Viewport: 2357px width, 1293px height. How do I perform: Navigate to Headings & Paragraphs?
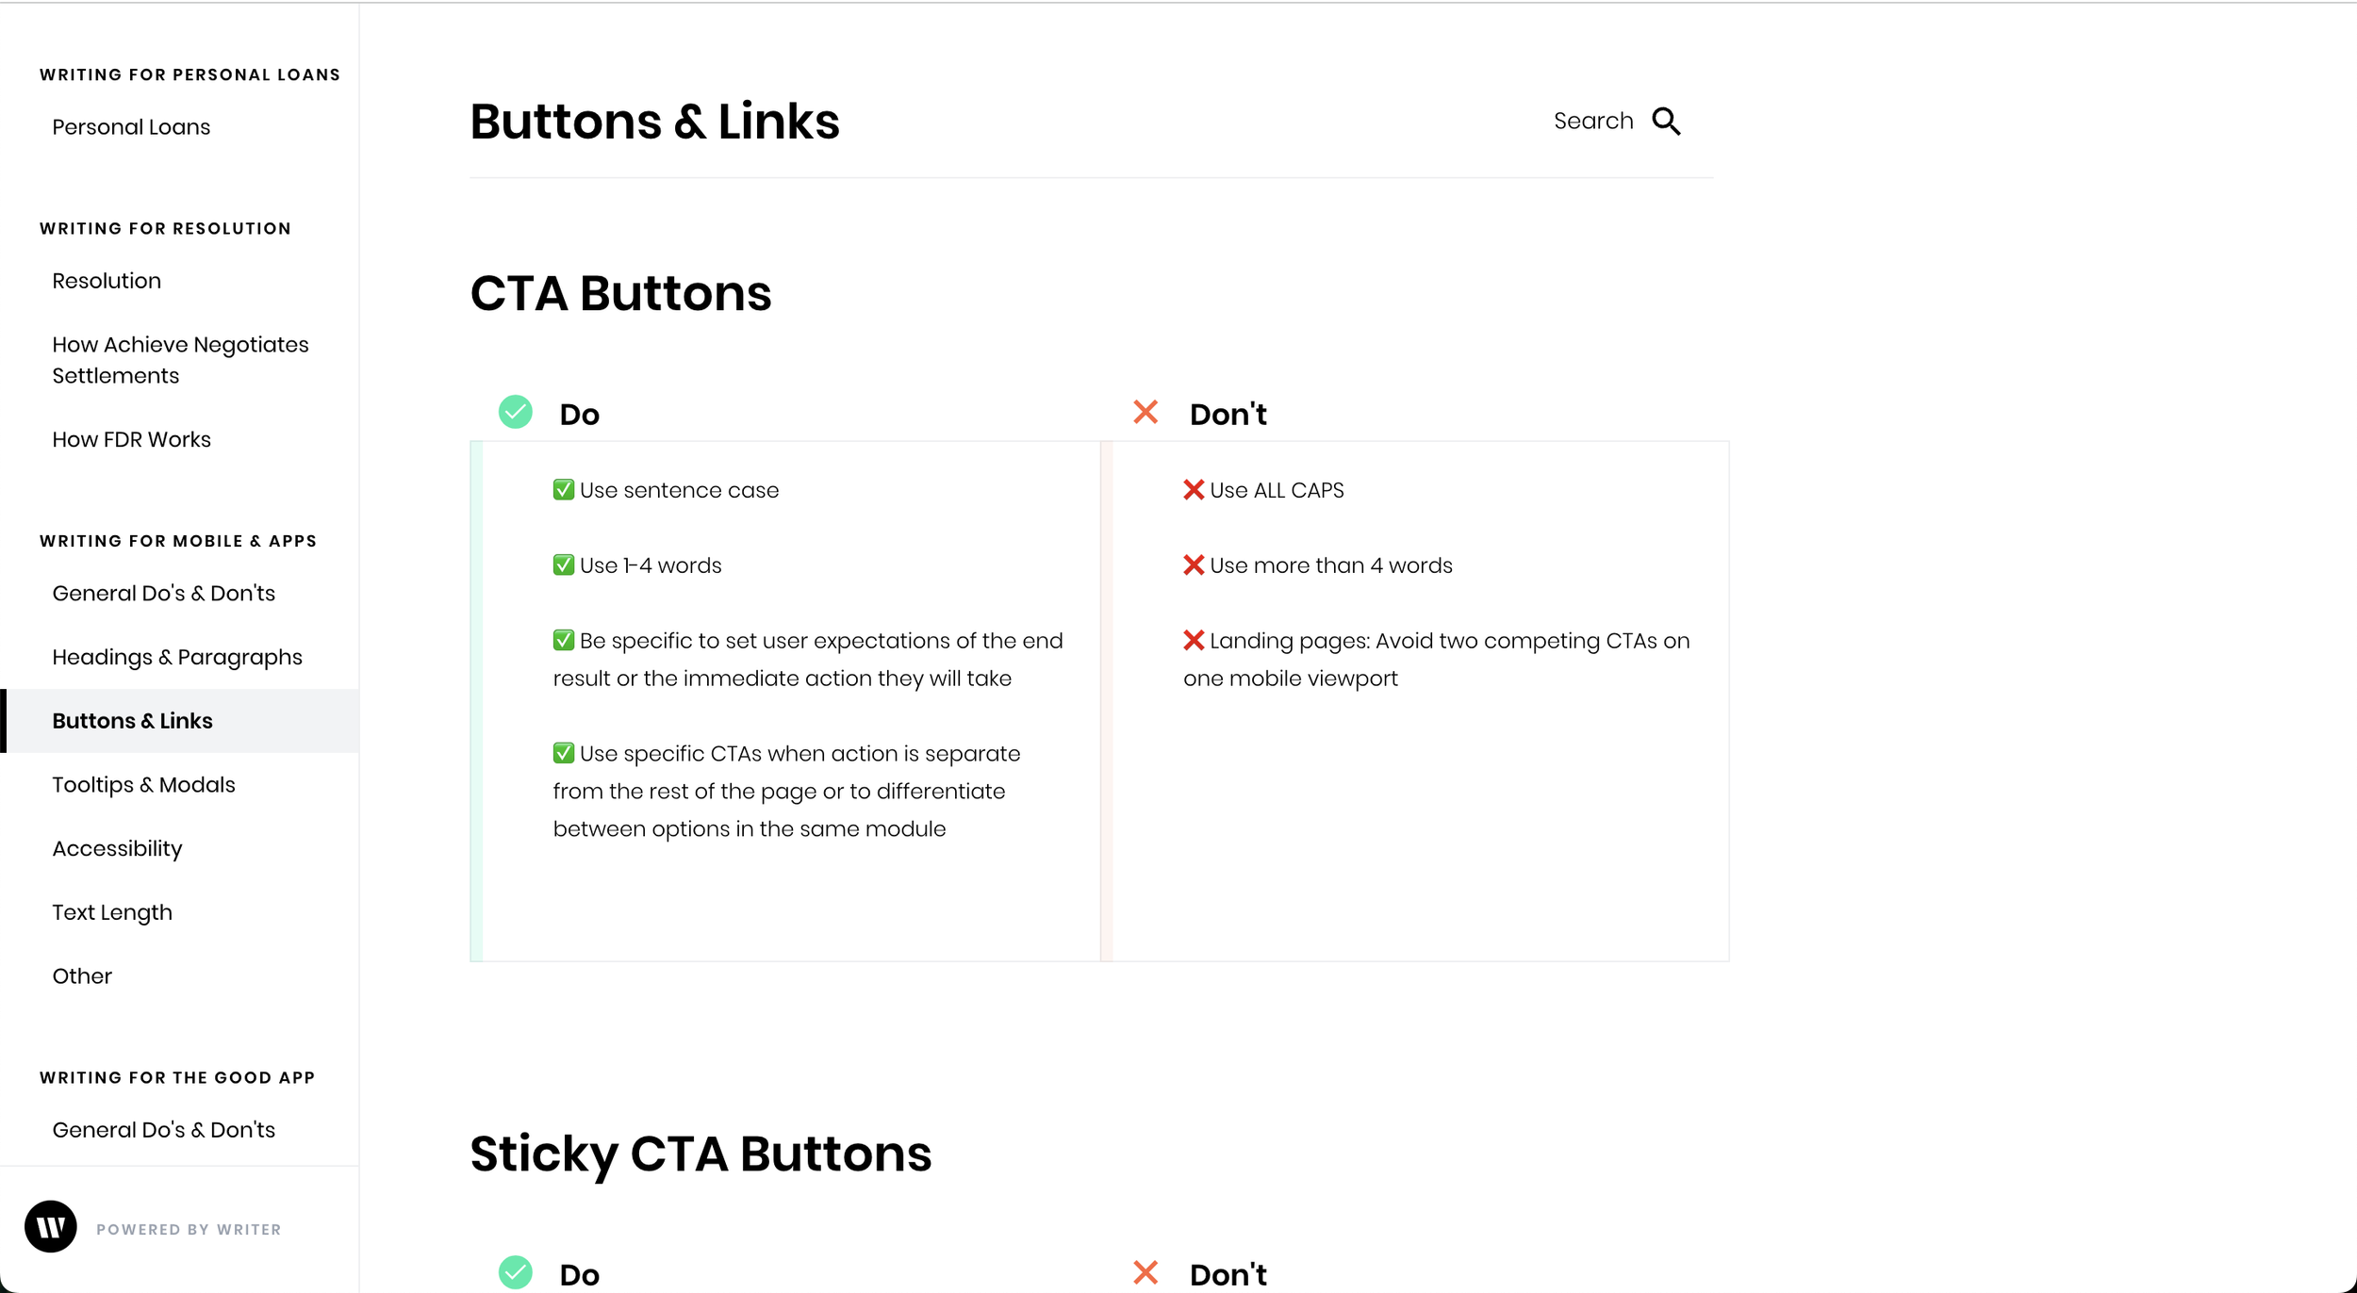[177, 658]
